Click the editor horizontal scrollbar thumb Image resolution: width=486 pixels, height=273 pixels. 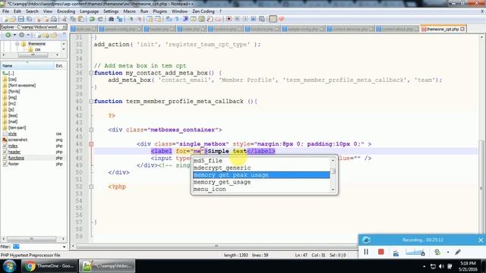click(216, 246)
